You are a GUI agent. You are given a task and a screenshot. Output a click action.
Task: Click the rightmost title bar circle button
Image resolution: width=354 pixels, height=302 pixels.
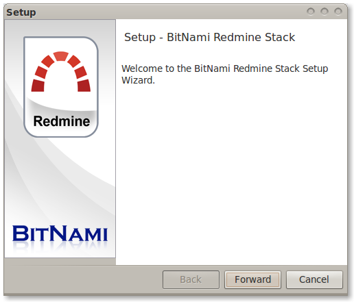(338, 11)
